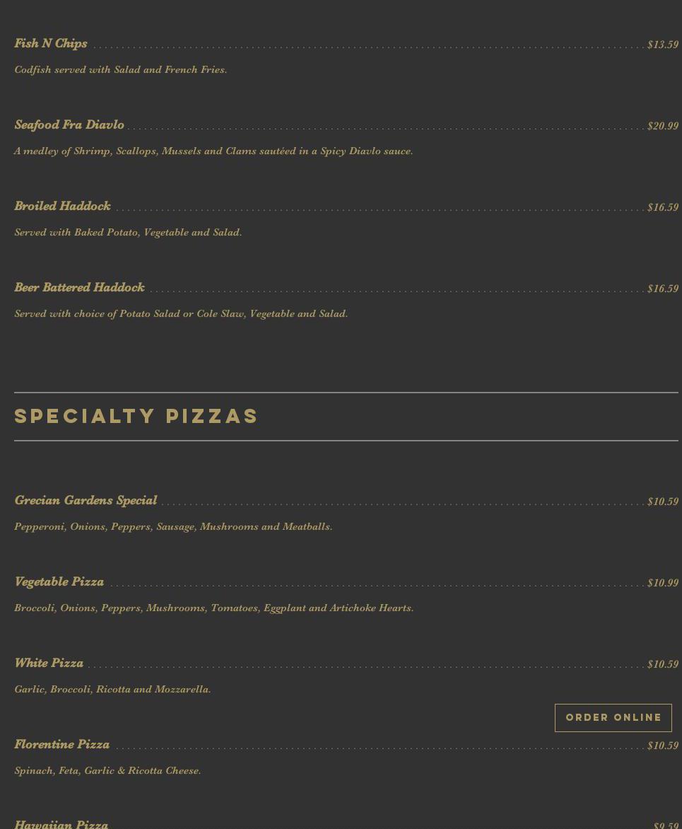Click the $10.99 Vegetable Pizza price
The image size is (682, 829).
662,583
